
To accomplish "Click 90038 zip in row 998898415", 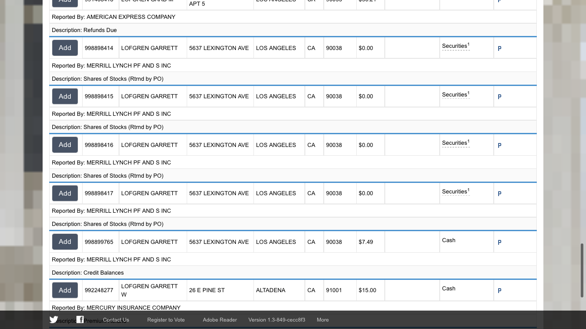I will [334, 96].
